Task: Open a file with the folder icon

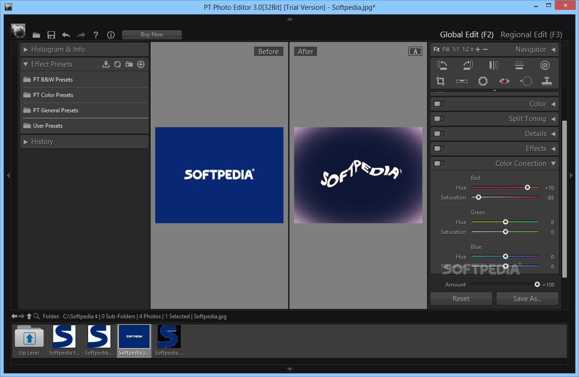Action: click(x=36, y=35)
